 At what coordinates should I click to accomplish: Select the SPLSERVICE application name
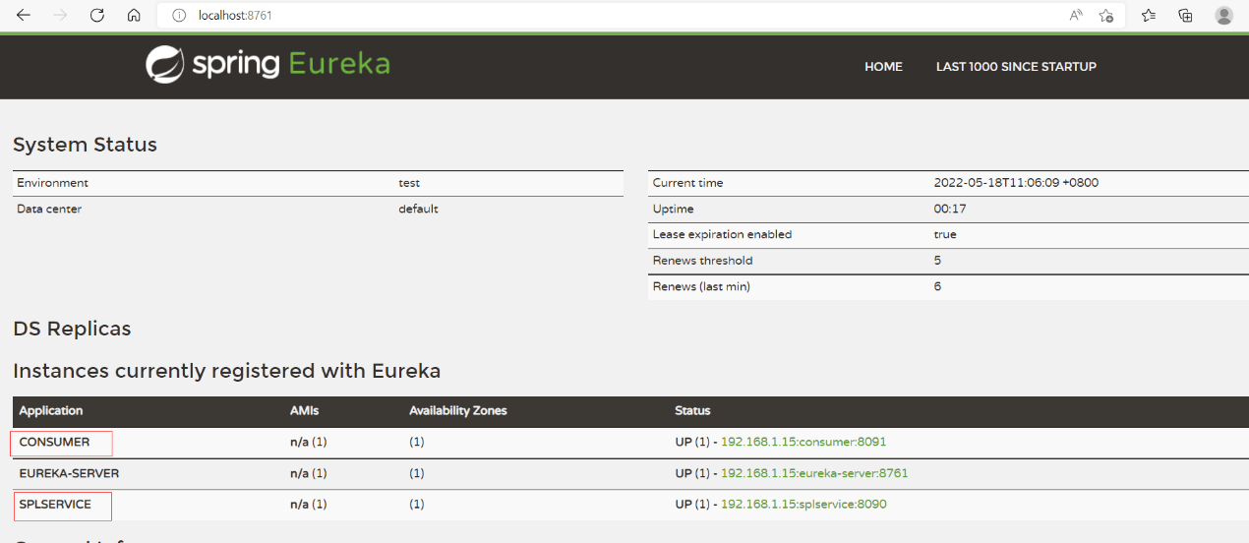click(x=55, y=505)
